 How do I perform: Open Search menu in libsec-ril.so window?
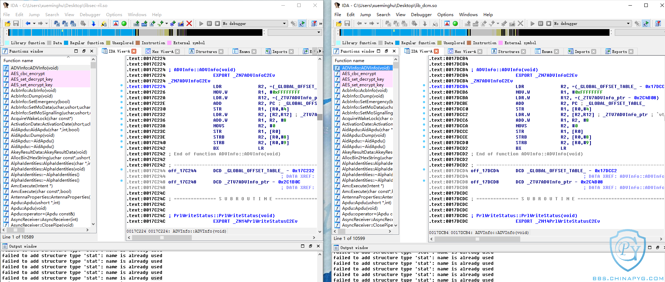point(52,15)
